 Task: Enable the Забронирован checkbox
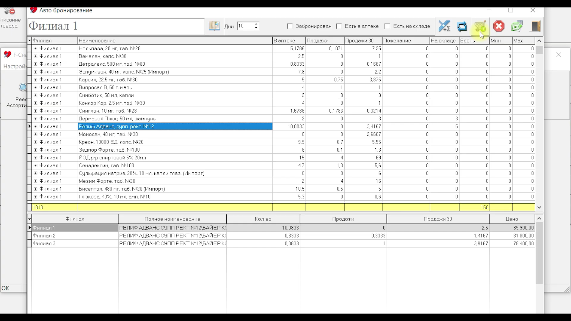pyautogui.click(x=290, y=26)
